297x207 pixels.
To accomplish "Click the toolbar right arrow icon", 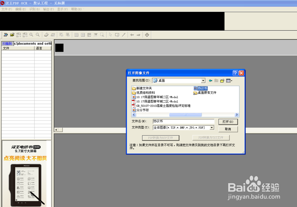I will coord(138,35).
